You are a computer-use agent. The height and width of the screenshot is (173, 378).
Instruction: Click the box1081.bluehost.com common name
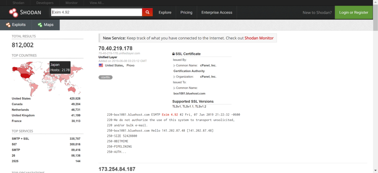click(189, 94)
